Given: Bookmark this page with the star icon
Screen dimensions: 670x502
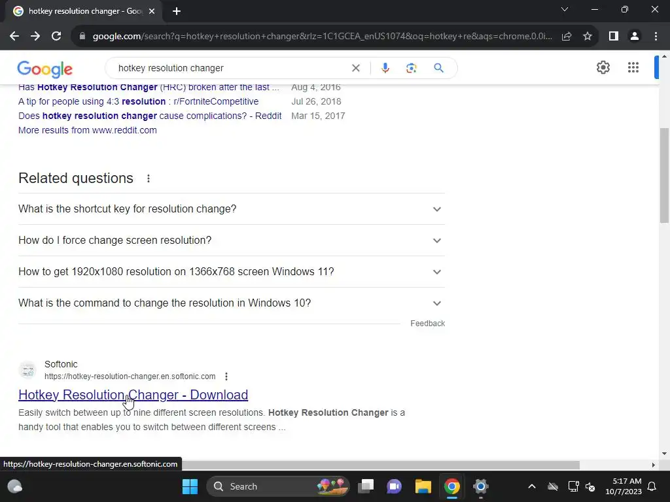Looking at the screenshot, I should tap(588, 37).
